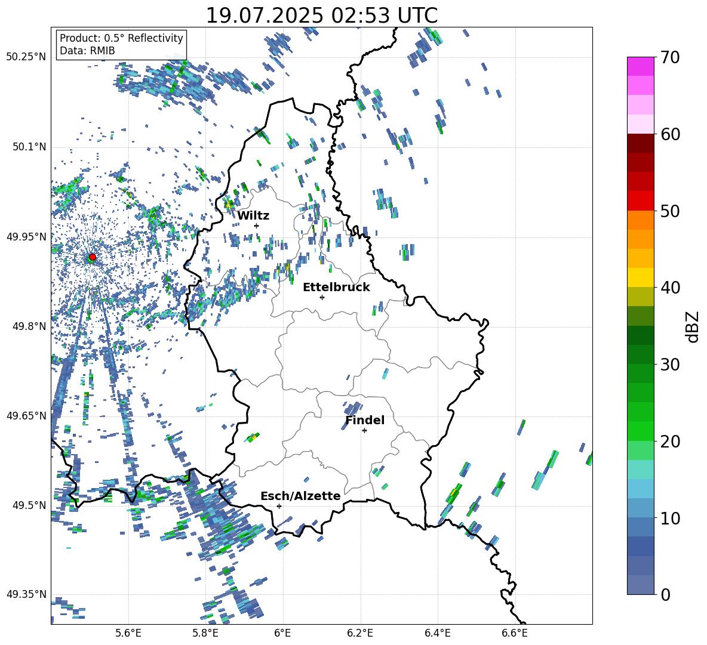Click the 49.8°N latitude label
This screenshot has width=707, height=645.
(29, 326)
